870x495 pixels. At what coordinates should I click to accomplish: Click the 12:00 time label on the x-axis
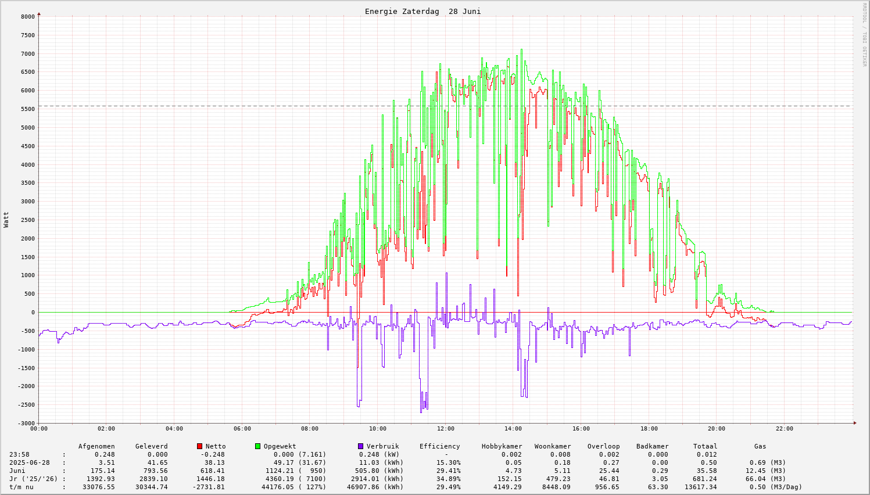tap(445, 429)
